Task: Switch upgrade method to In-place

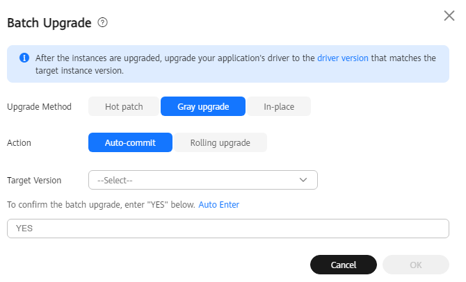Action: coord(279,106)
